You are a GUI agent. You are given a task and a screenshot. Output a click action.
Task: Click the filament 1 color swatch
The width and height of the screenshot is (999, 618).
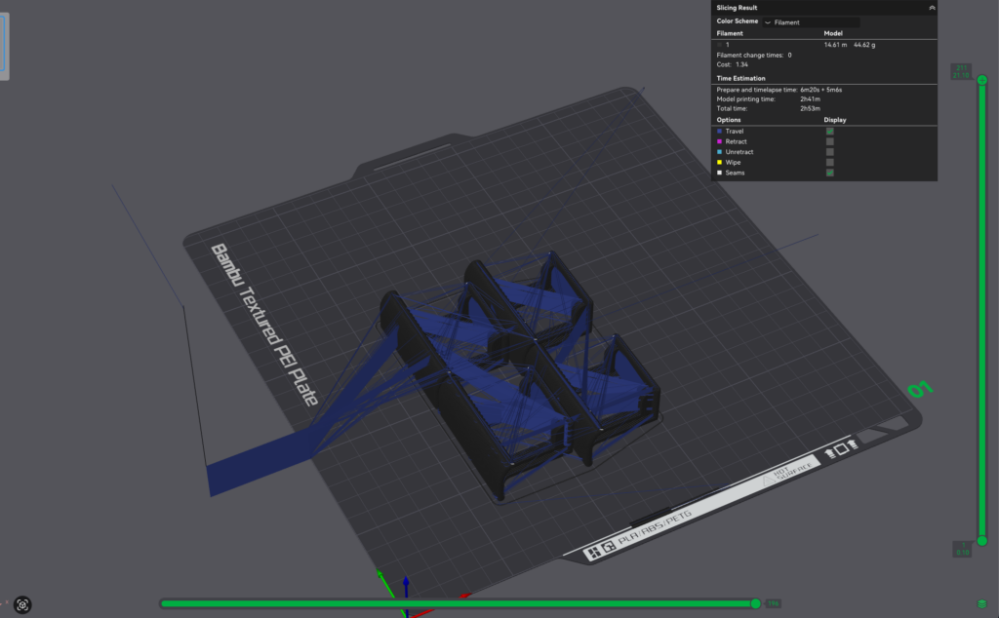pyautogui.click(x=719, y=45)
